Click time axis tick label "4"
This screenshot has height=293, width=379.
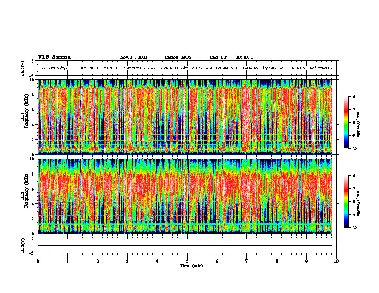(x=157, y=261)
